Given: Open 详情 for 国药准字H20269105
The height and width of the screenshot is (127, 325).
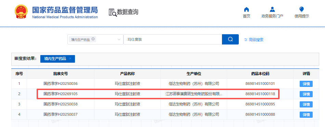Looking at the screenshot, I should point(306,94).
